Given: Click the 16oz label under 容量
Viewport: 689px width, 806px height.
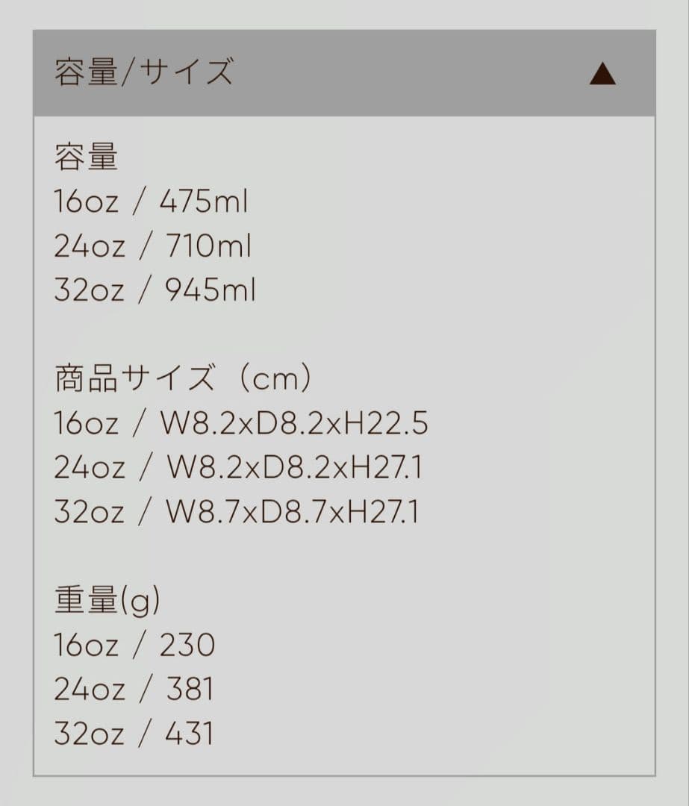Looking at the screenshot, I should tap(86, 201).
